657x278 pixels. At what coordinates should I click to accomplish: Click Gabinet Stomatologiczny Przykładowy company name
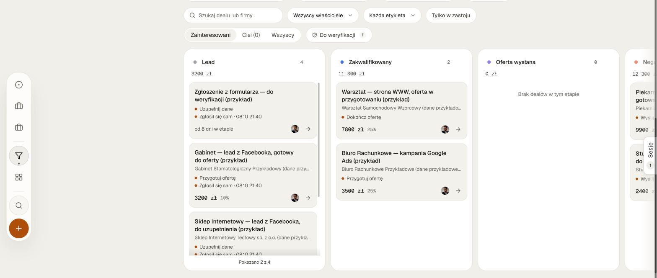(252, 169)
